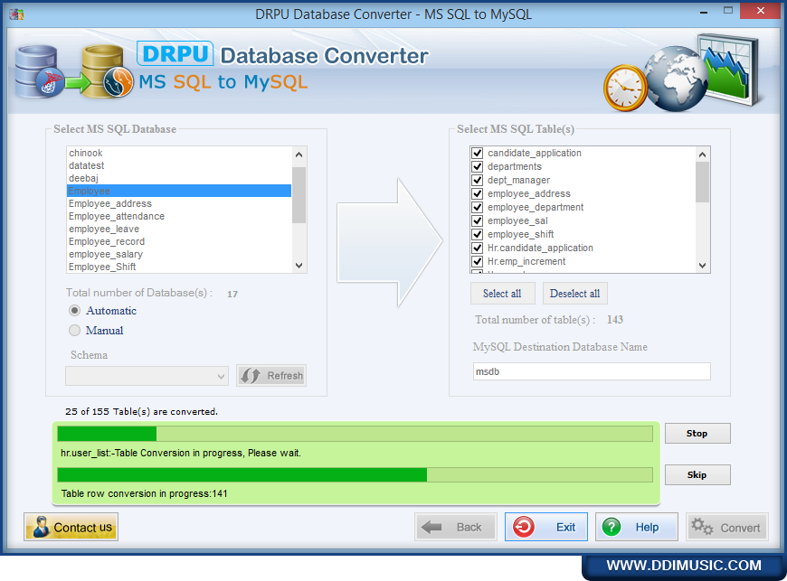Click table list scroll down arrow
787x581 pixels.
coord(702,266)
